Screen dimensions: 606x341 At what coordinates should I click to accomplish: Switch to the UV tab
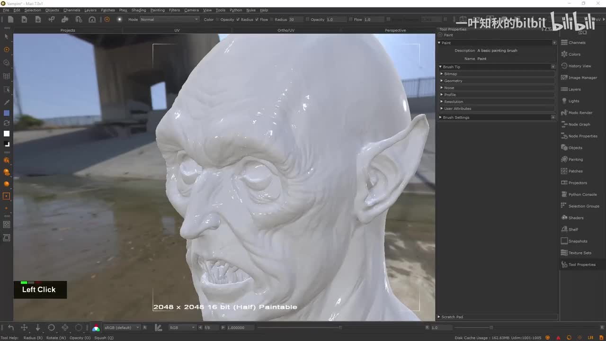177,30
